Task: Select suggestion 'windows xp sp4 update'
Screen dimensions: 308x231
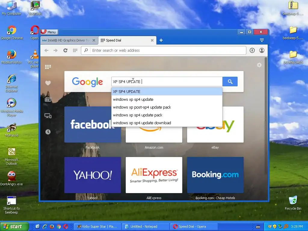Action: click(x=167, y=99)
